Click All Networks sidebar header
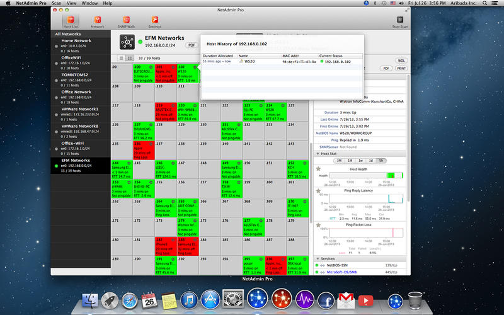This screenshot has height=315, width=504. (x=68, y=34)
